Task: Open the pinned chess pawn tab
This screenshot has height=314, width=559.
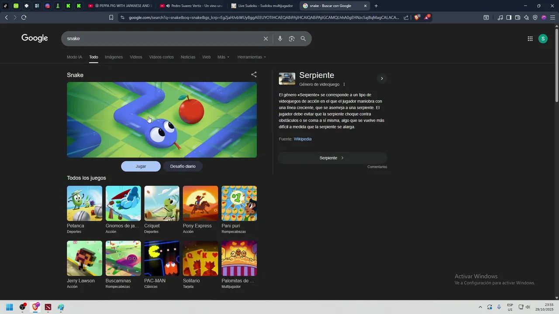Action: coord(58,6)
